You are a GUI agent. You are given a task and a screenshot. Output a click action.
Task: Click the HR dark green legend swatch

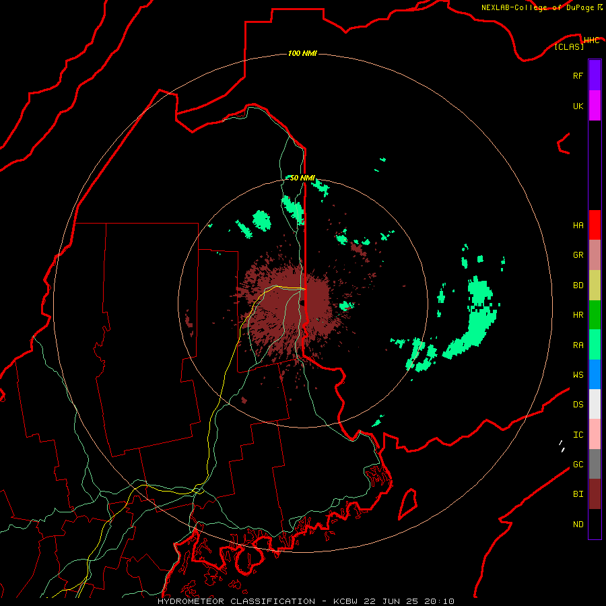point(595,315)
